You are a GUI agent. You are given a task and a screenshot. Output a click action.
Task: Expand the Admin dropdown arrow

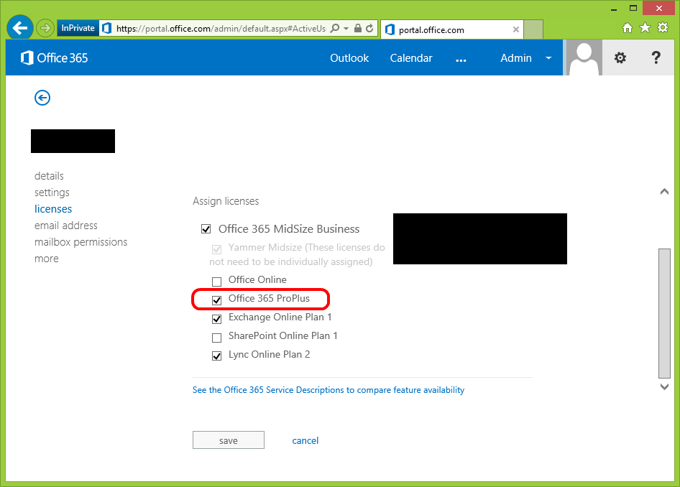548,57
